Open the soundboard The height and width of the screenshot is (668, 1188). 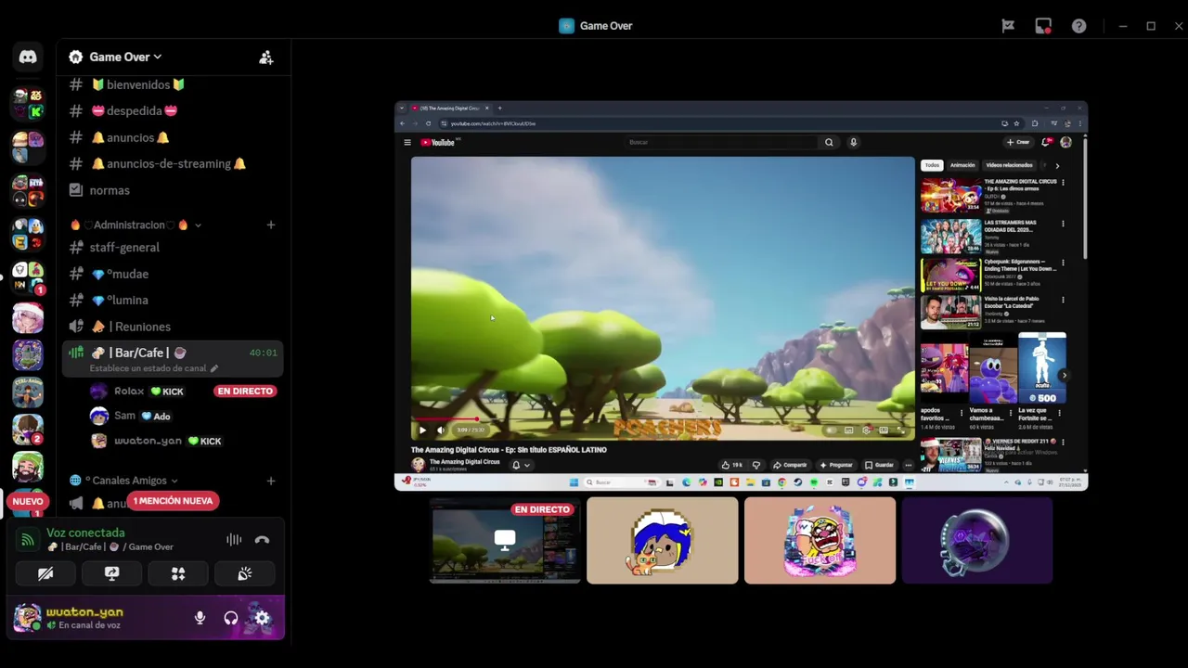[245, 574]
